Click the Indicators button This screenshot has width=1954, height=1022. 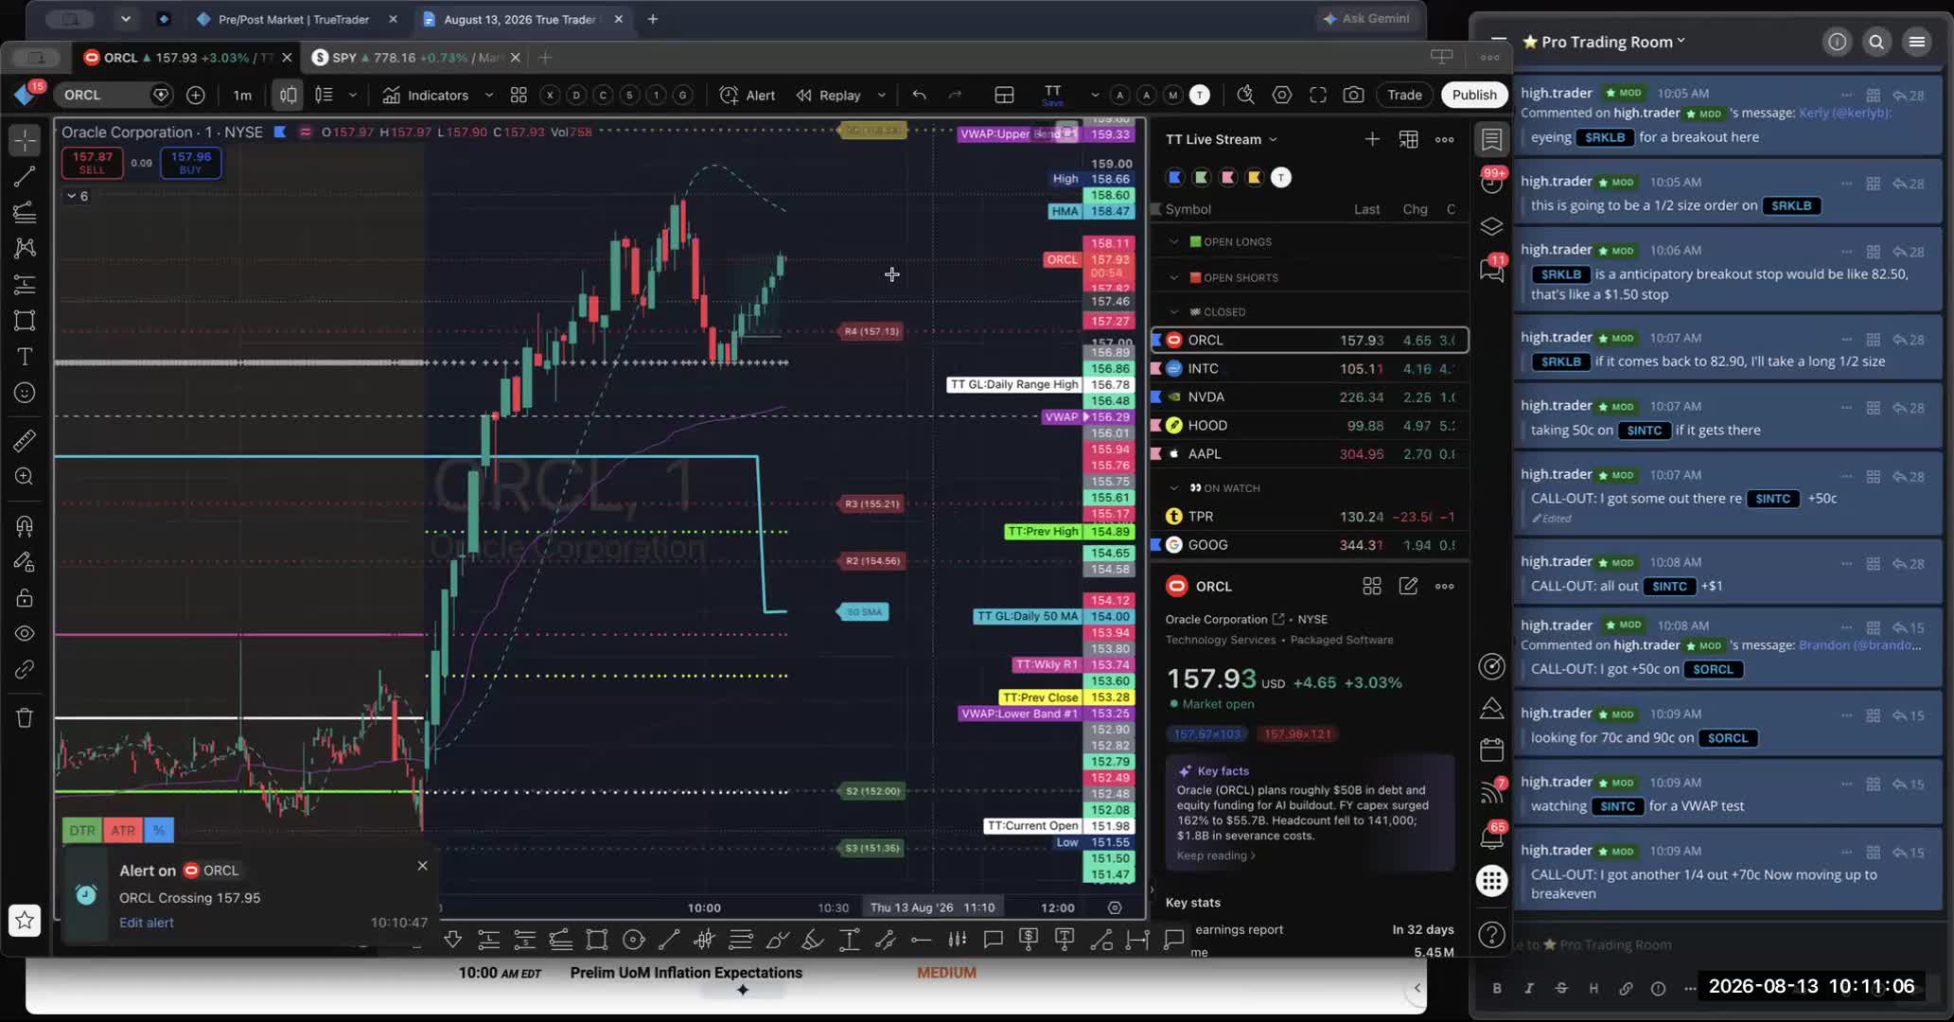(x=426, y=95)
